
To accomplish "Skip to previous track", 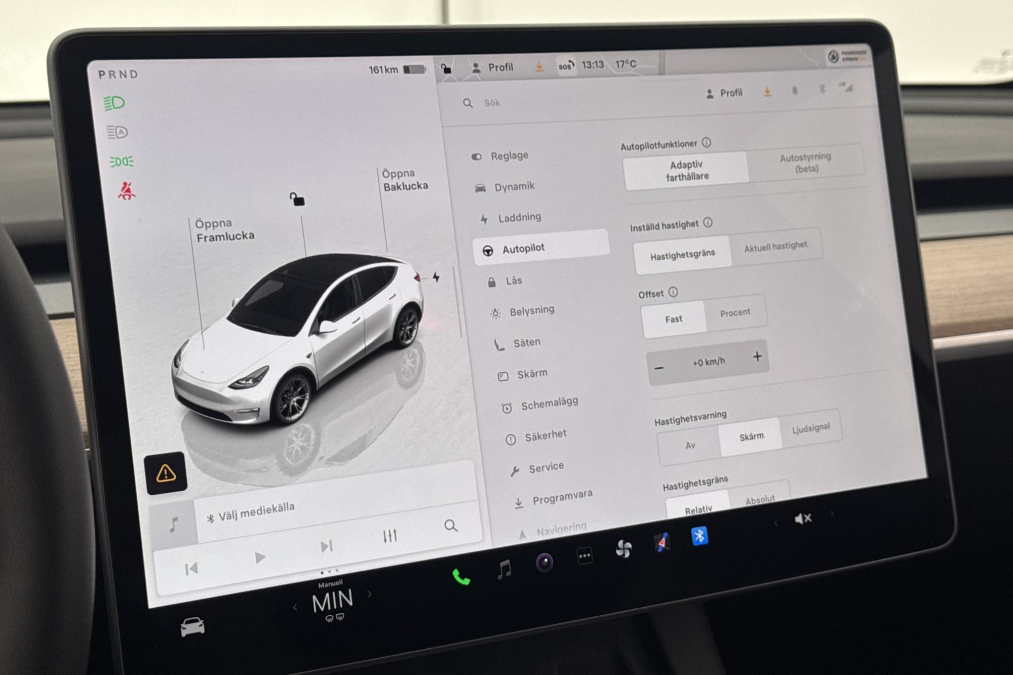I will [x=191, y=569].
